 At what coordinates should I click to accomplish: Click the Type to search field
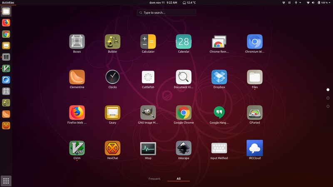pyautogui.click(x=166, y=13)
